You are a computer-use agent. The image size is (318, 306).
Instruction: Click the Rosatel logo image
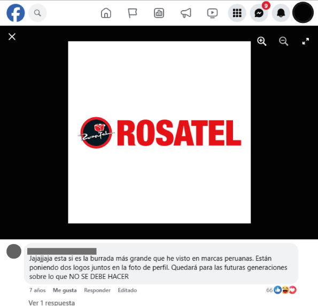[159, 132]
